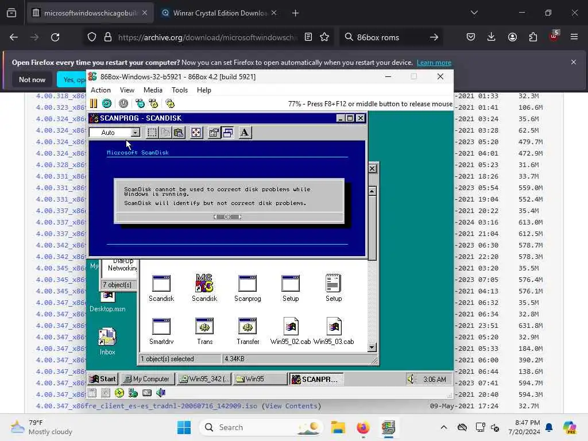This screenshot has height=441, width=588.
Task: Select the Setup text document icon
Action: pyautogui.click(x=334, y=288)
